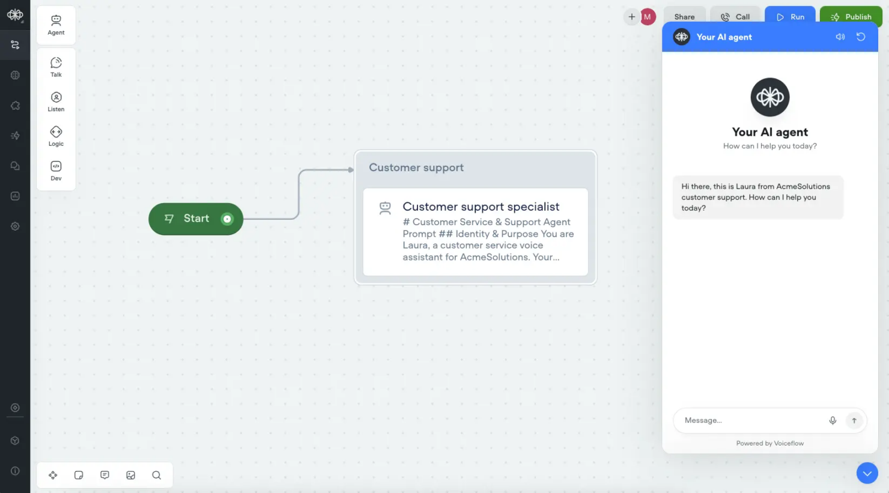889x493 pixels.
Task: Select the comment tool on the canvas toolbar
Action: click(105, 474)
